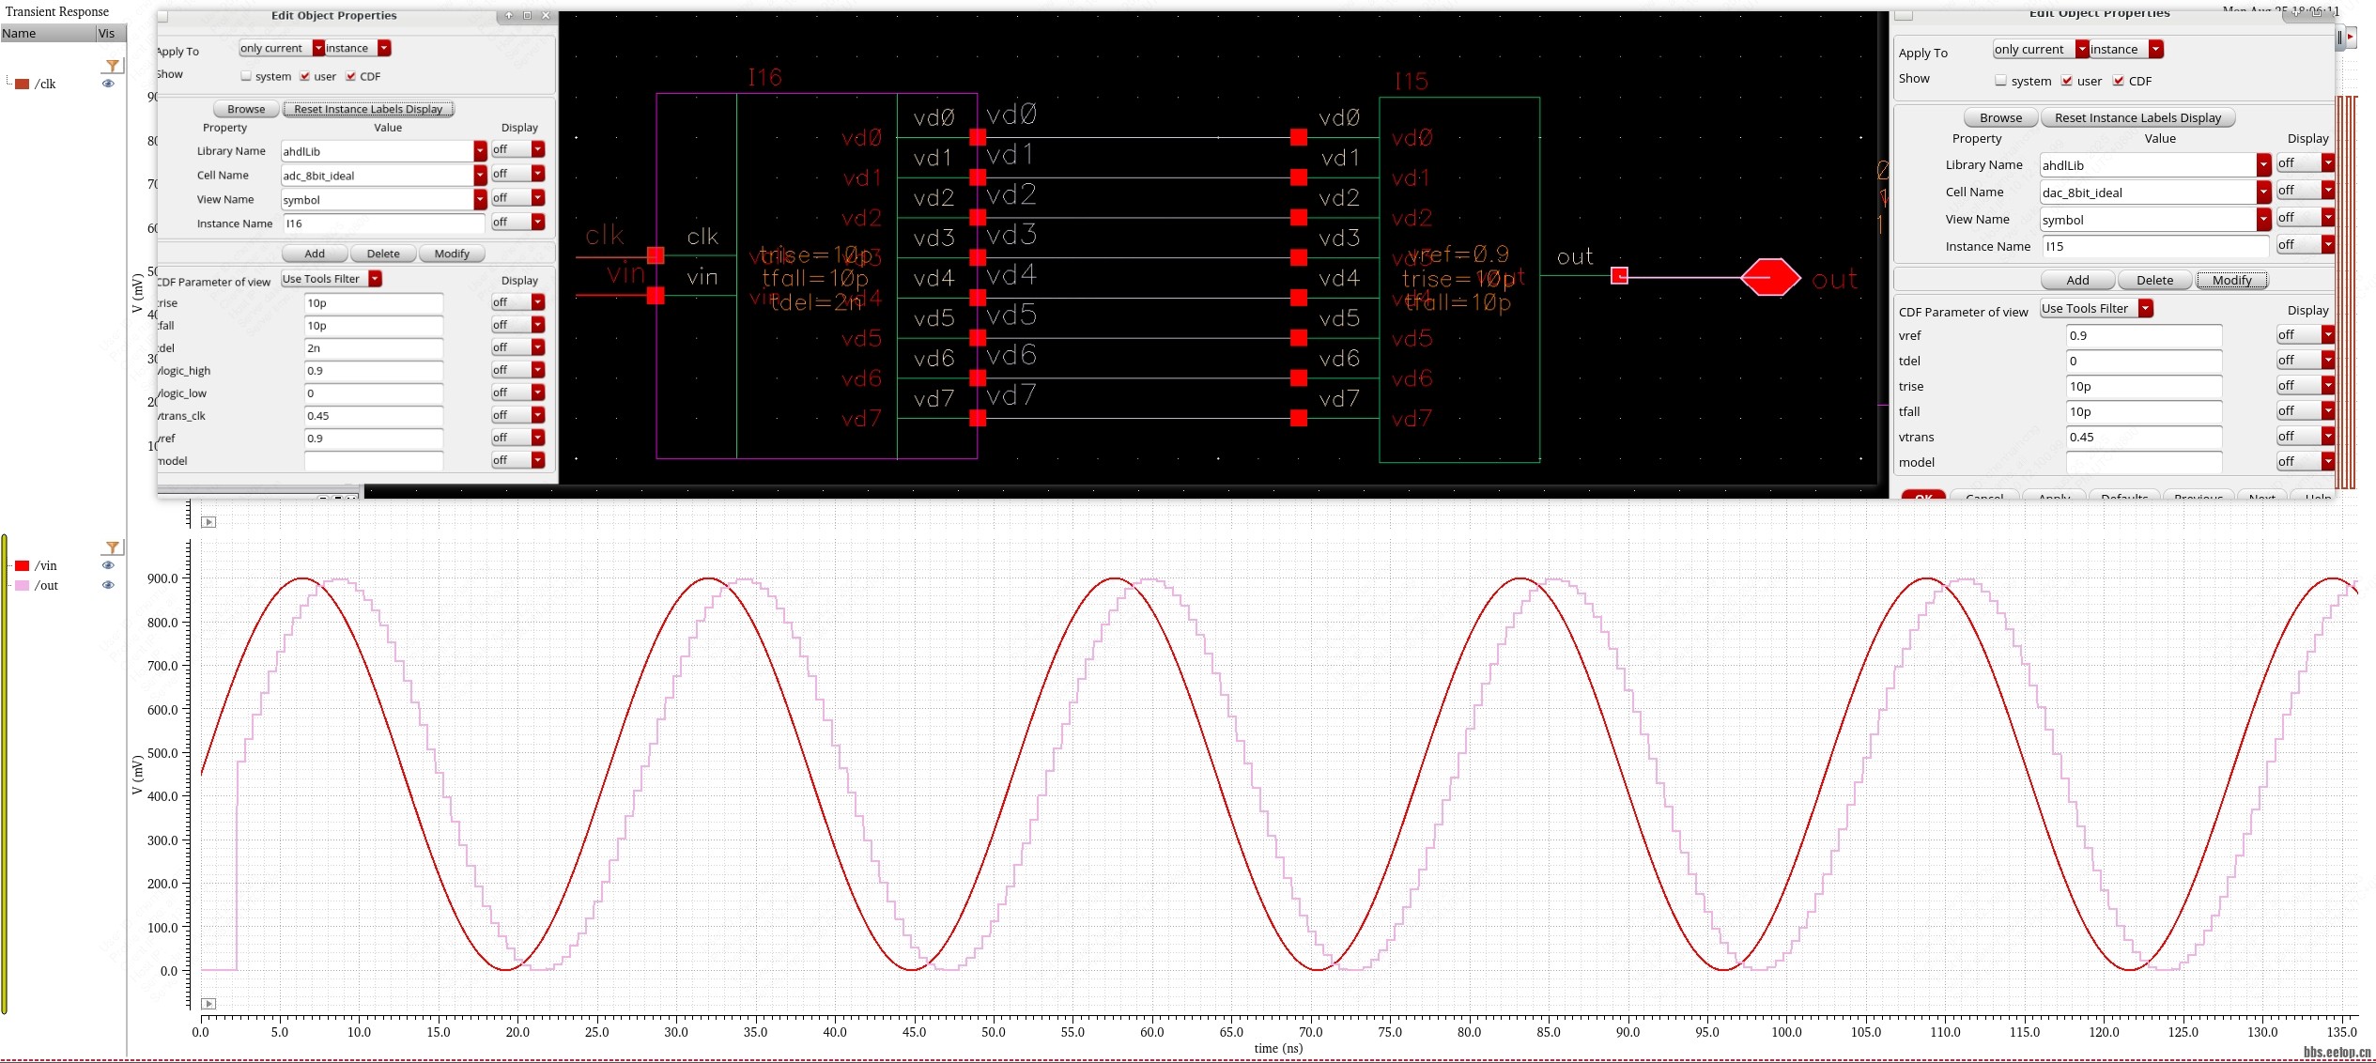Screen dimensions: 2376x1063
Task: Click the Vis column header in trace list
Action: click(x=110, y=33)
